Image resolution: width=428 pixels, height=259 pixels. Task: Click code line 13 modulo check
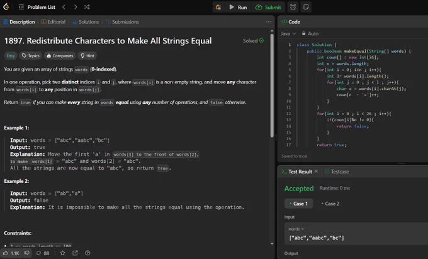(x=350, y=120)
